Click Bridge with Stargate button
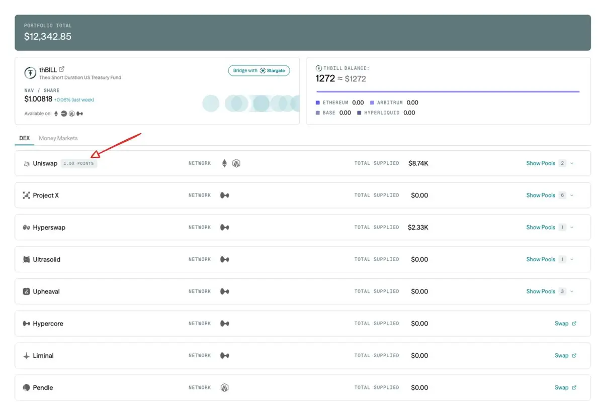Viewport: 603px width, 410px height. [x=259, y=71]
